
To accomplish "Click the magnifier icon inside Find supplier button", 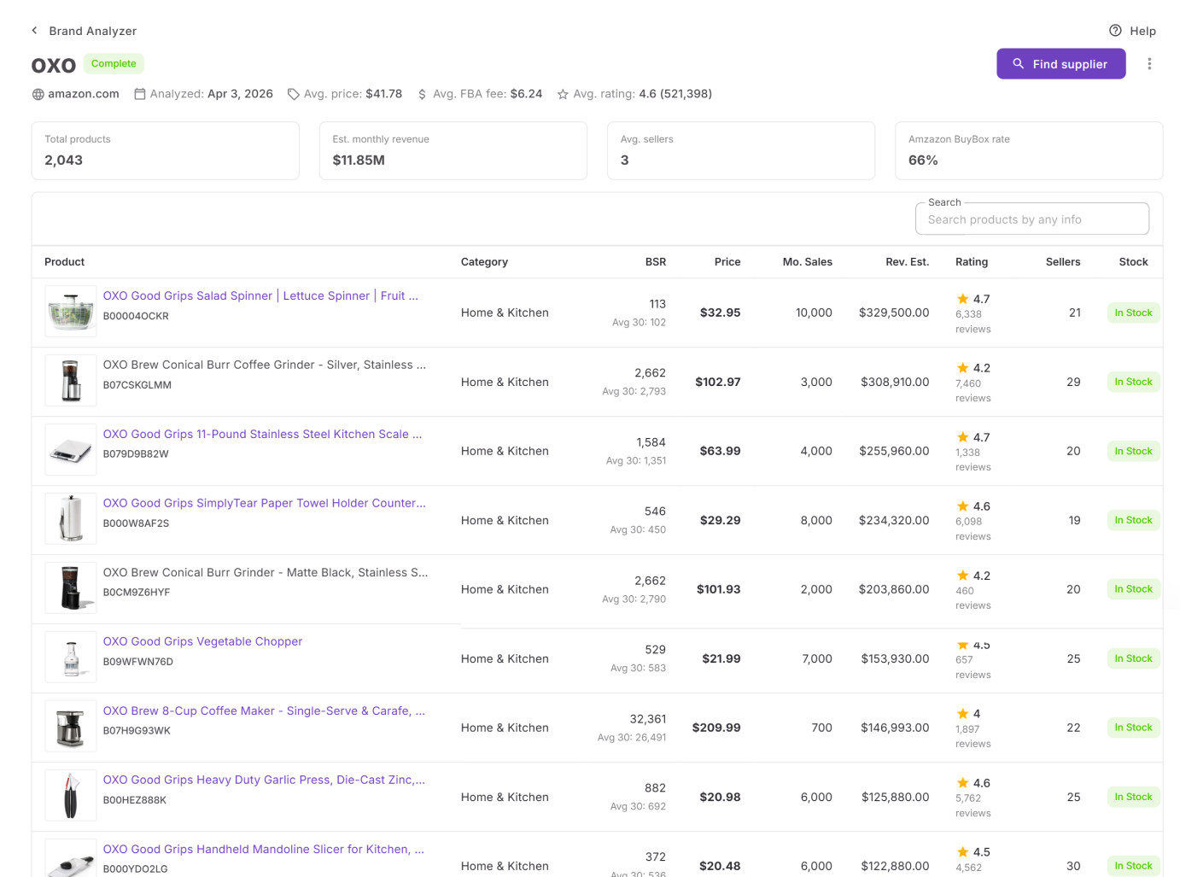I will 1017,63.
